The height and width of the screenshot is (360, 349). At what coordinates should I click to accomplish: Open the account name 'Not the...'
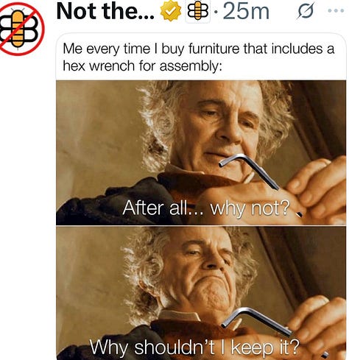pos(105,12)
